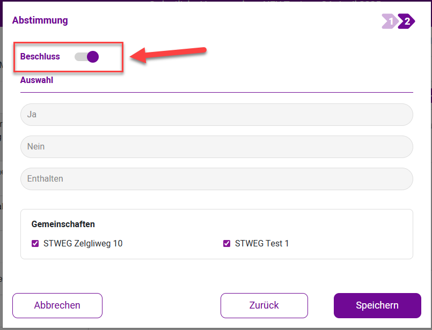This screenshot has width=432, height=330.
Task: Click the Nein option field
Action: pos(217,147)
